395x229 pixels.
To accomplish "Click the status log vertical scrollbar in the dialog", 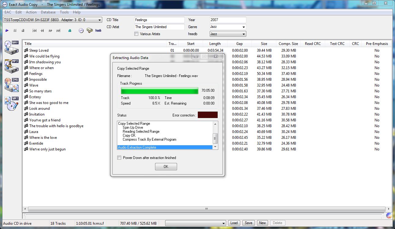I will coord(215,135).
